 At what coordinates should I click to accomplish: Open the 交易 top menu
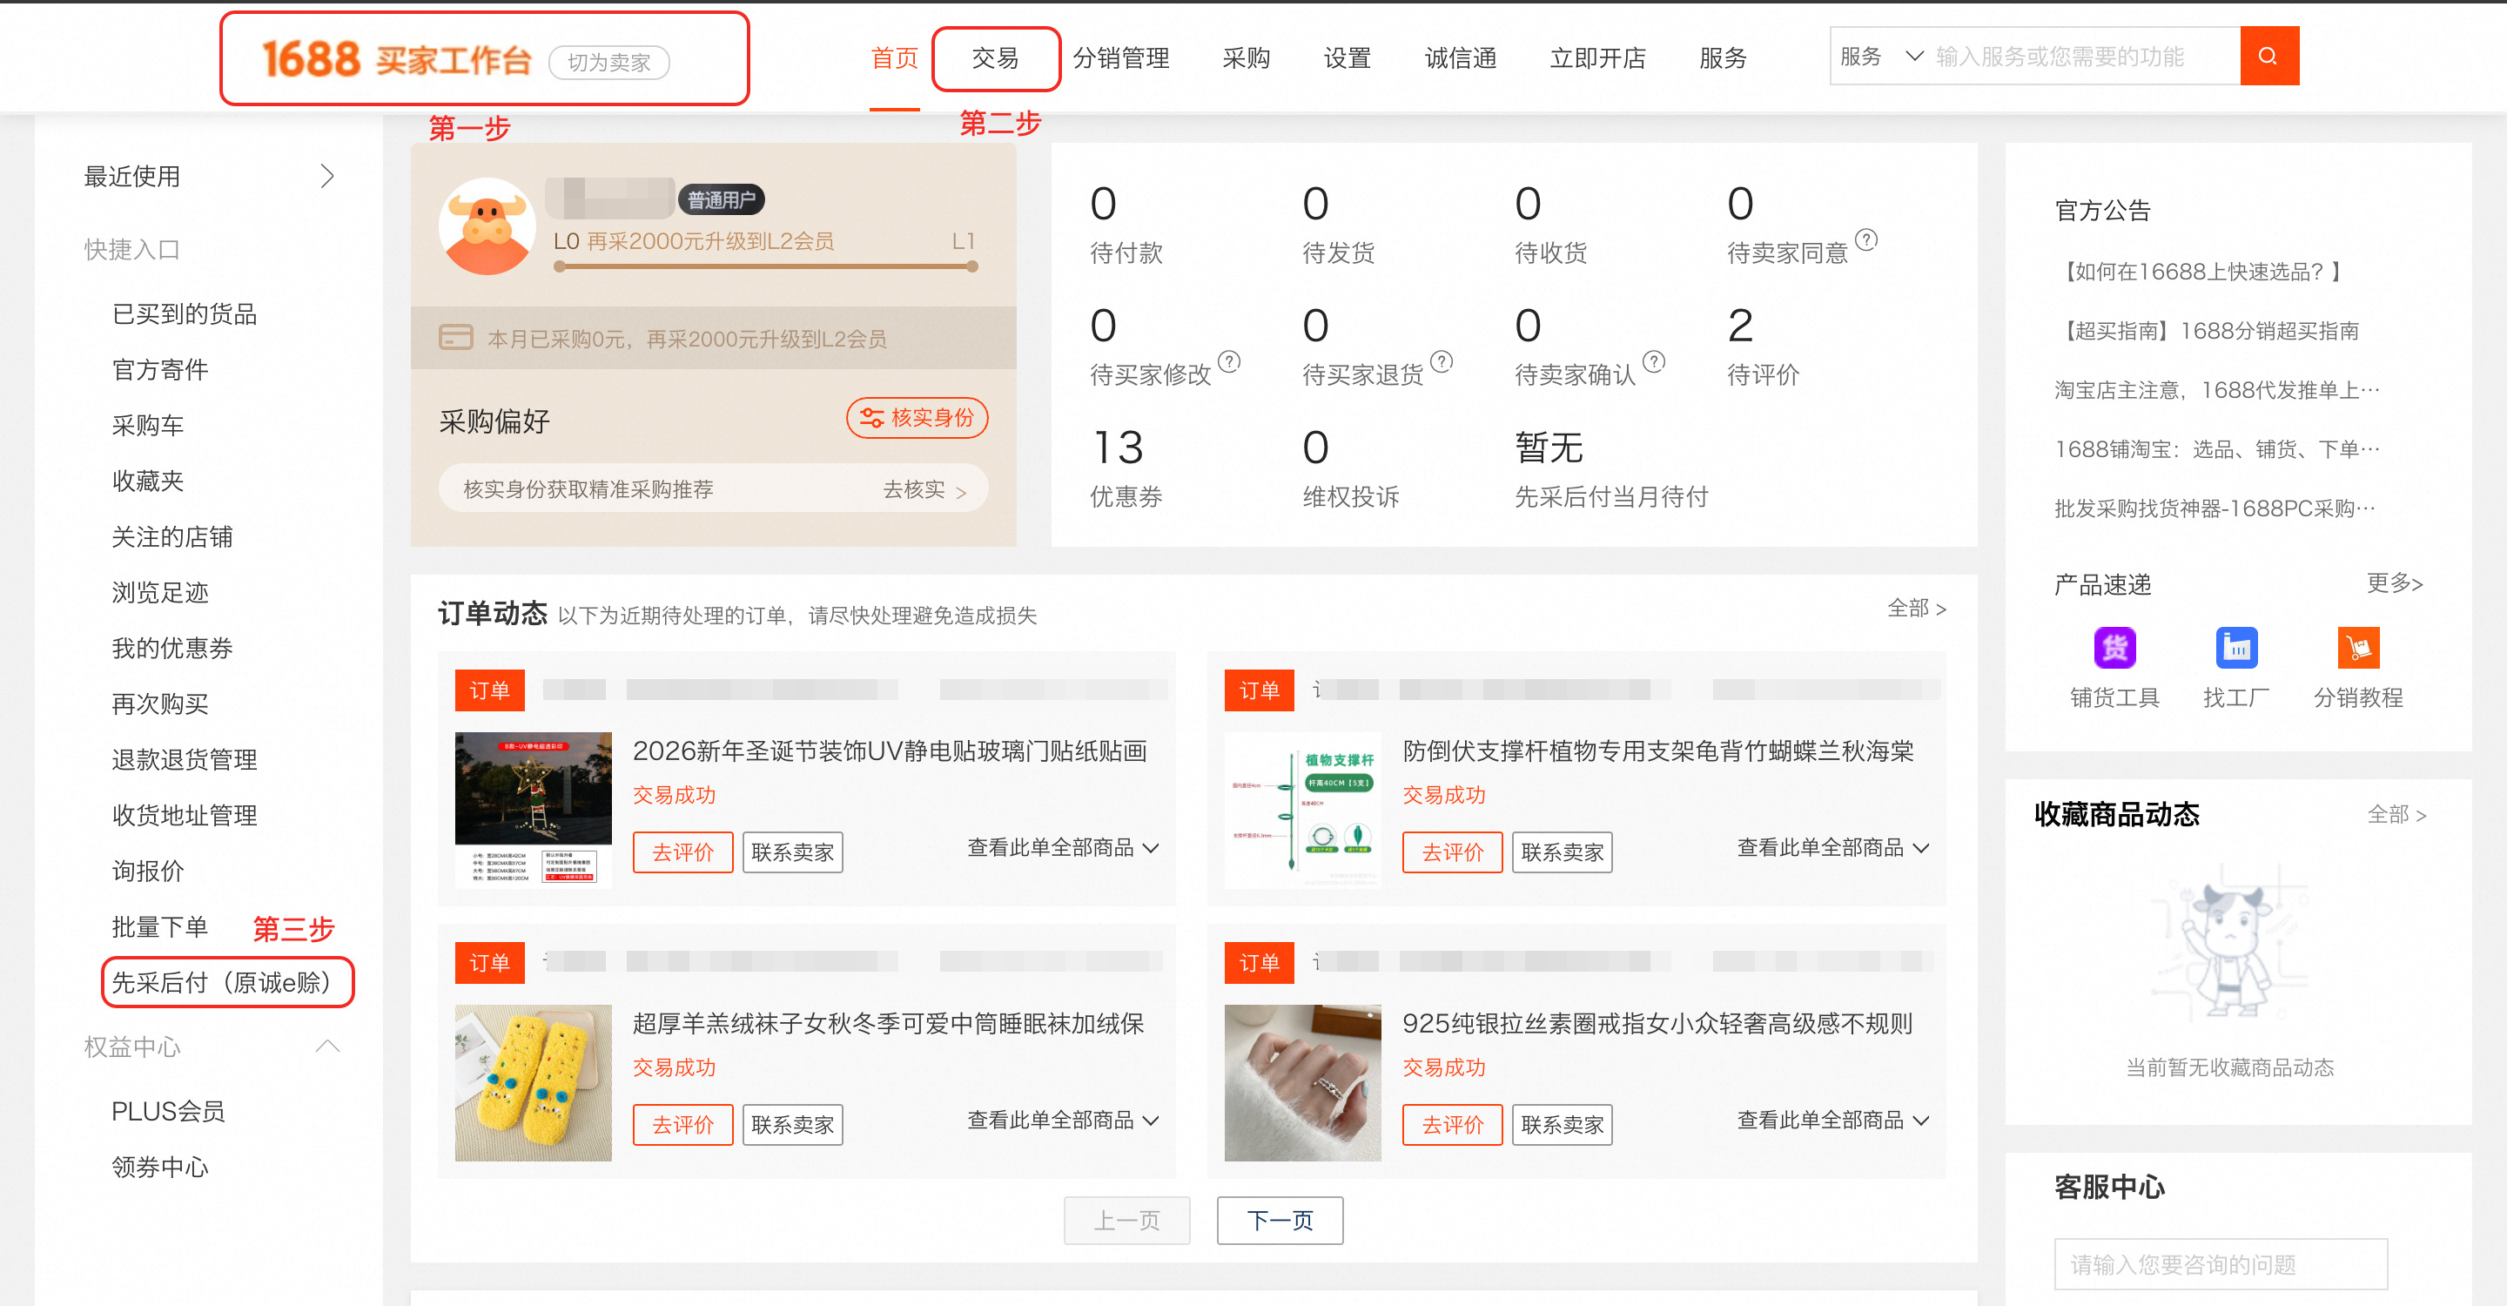click(995, 58)
